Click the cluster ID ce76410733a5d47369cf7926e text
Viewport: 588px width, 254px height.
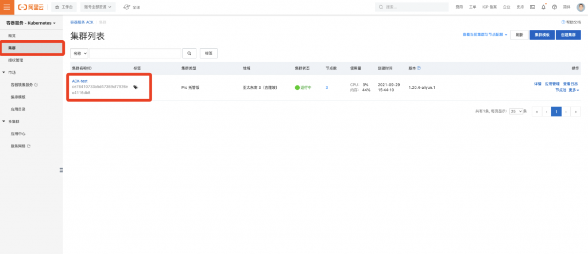(100, 87)
